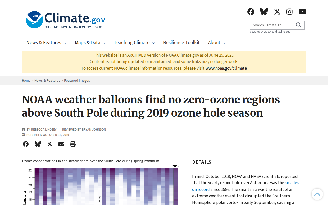Open the 'smallest on record' link

(247, 186)
